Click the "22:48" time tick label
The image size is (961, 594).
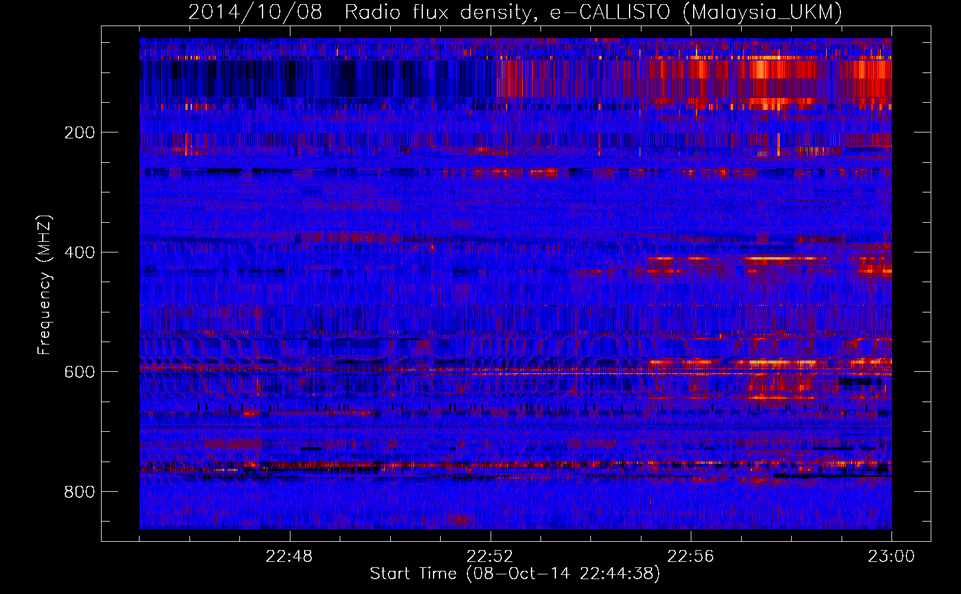tap(289, 557)
